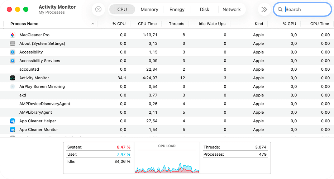The width and height of the screenshot is (334, 179).
Task: Open the Disk tab
Action: pos(205,9)
